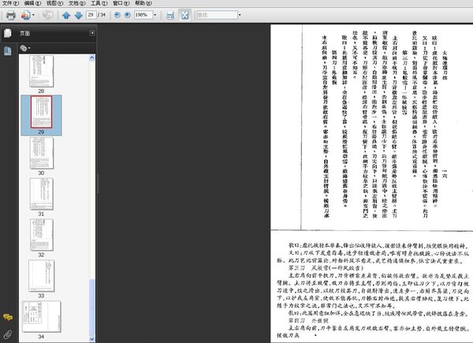
Task: Open the zoom level dropdown arrow
Action: (155, 15)
